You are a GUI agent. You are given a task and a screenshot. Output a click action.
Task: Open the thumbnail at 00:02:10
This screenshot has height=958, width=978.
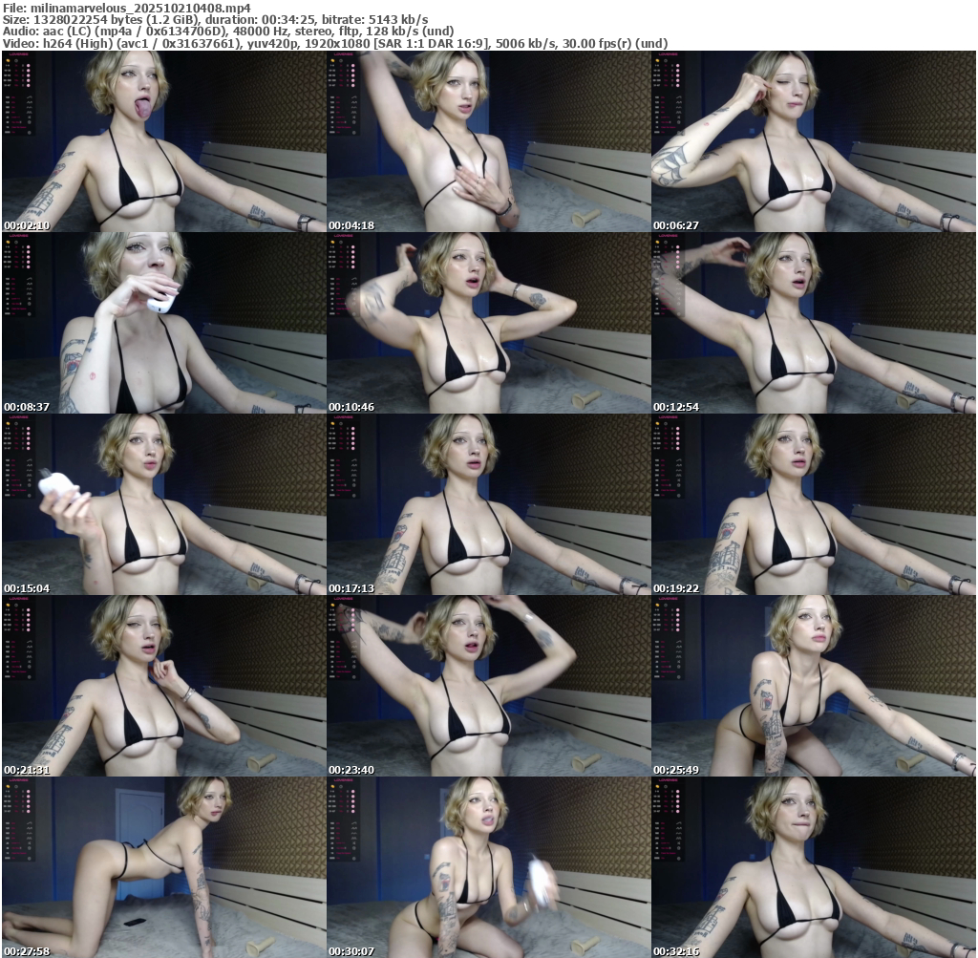[x=163, y=141]
